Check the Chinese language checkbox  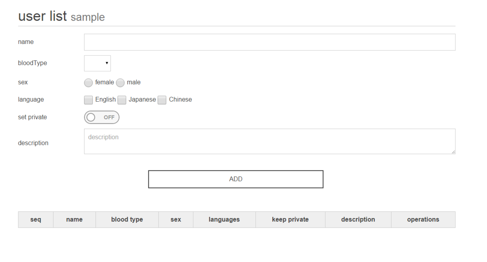click(x=162, y=100)
